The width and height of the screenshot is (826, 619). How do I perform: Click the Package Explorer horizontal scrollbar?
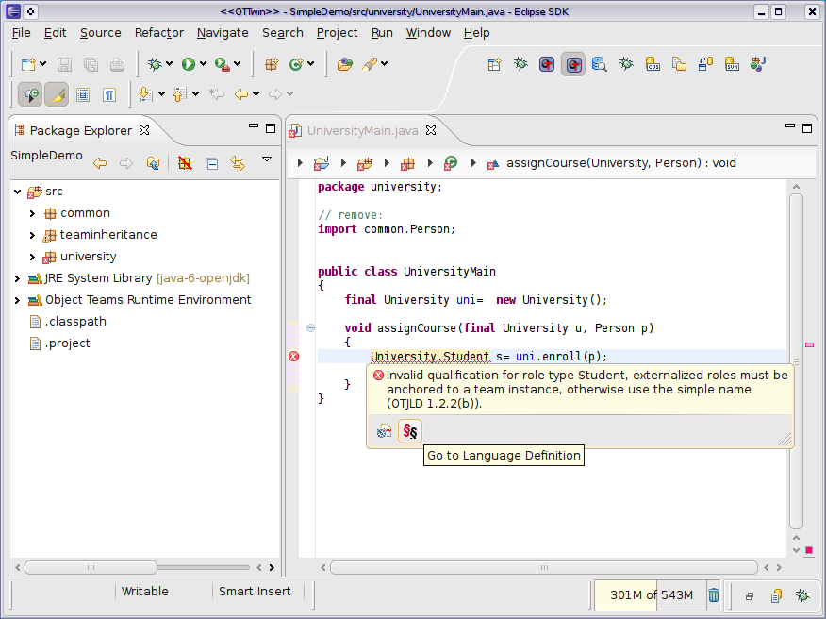91,567
